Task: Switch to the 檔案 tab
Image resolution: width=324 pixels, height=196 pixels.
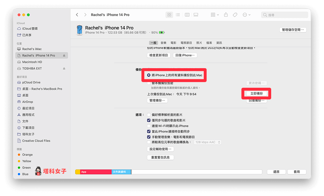Action: 209,43
